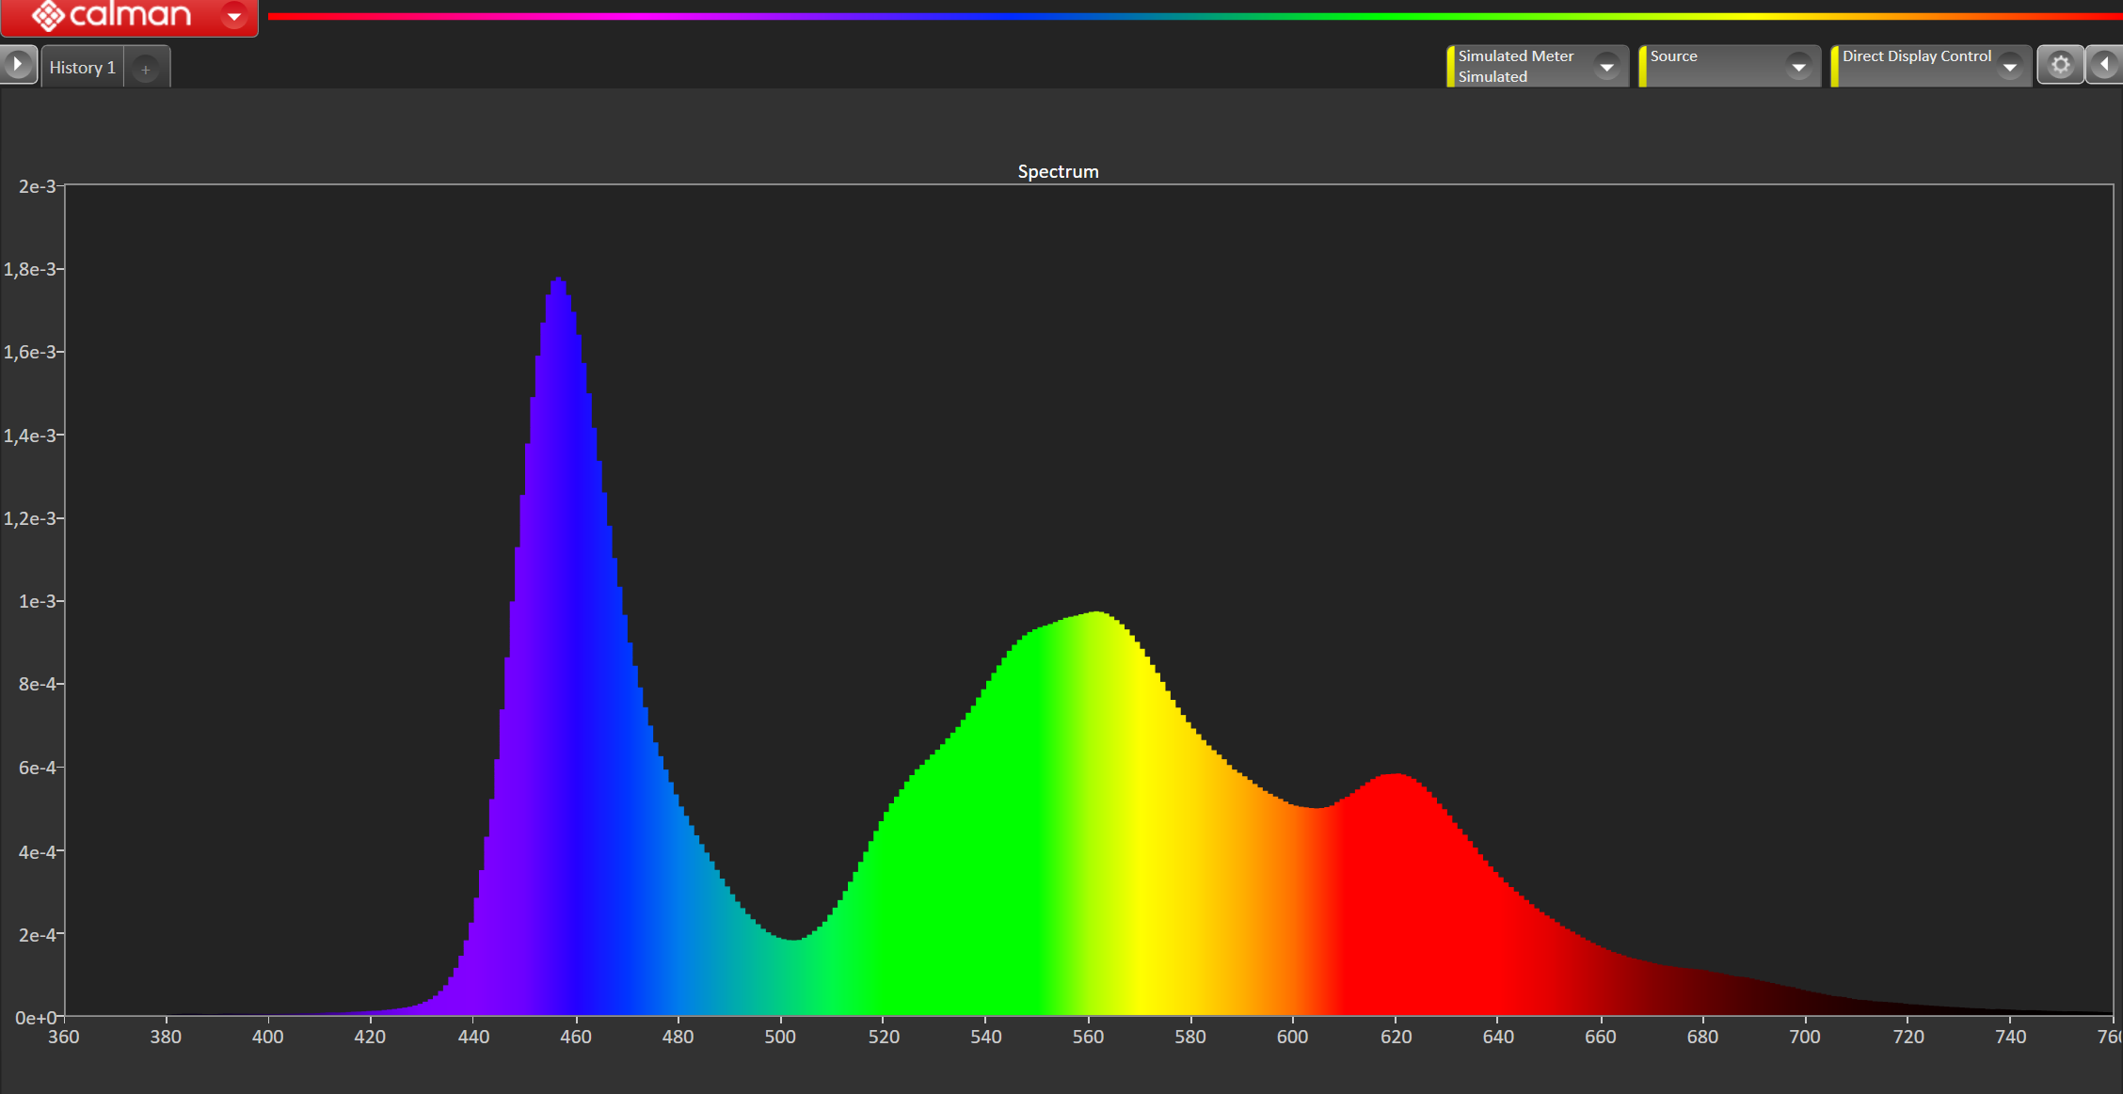The image size is (2123, 1094).
Task: Expand the Simulated Meter dropdown arrow
Action: tap(1606, 67)
